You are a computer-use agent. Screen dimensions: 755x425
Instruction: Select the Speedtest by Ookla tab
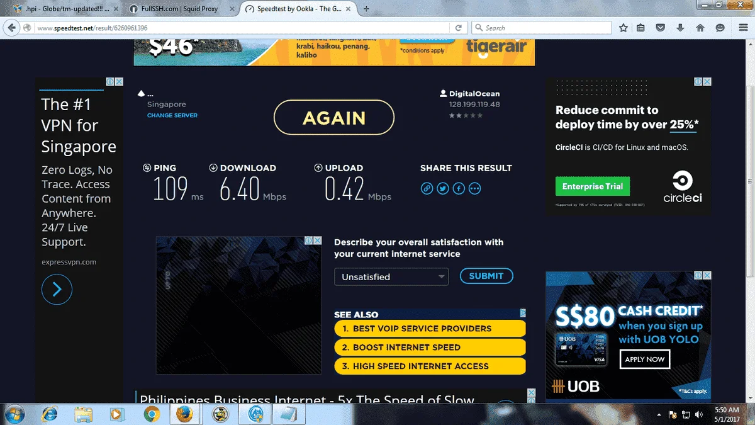(x=299, y=9)
